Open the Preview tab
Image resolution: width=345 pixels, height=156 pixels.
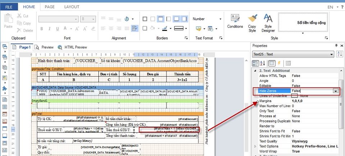point(44,47)
